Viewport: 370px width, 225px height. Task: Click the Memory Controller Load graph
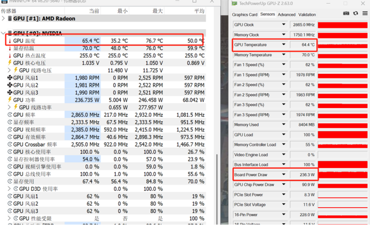(x=342, y=144)
